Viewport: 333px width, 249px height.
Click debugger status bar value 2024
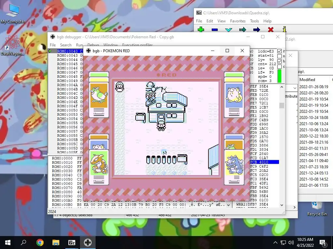click(52, 211)
